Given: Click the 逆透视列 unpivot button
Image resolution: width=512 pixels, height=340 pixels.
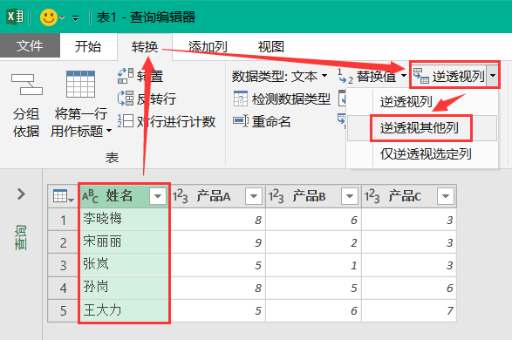Looking at the screenshot, I should coord(449,77).
